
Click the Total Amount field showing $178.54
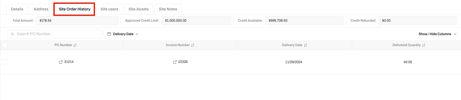(77, 21)
